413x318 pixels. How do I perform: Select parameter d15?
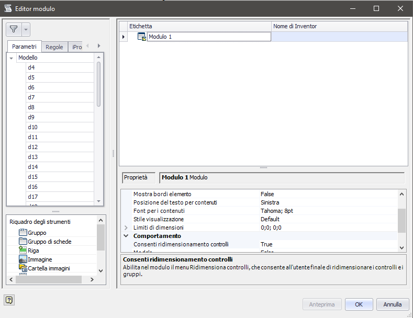pos(60,177)
